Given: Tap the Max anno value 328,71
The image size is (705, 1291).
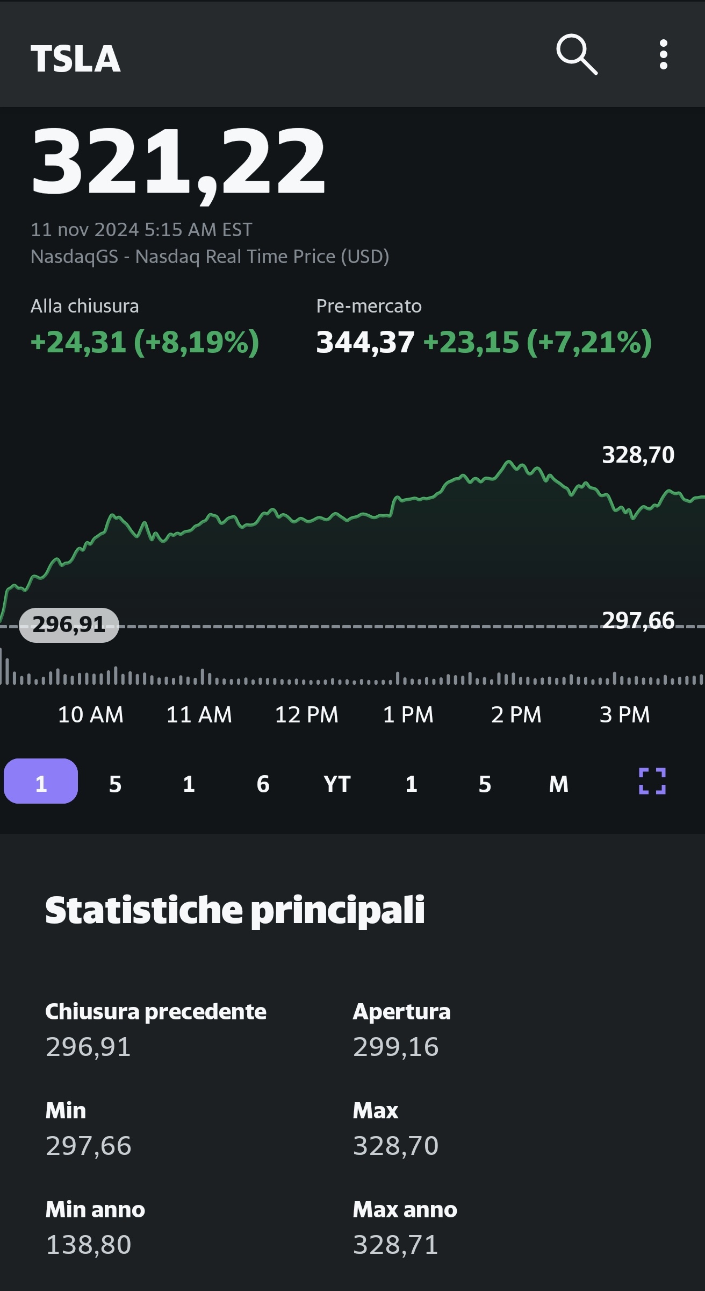Looking at the screenshot, I should pyautogui.click(x=395, y=1245).
